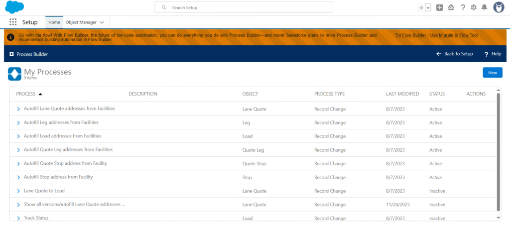This screenshot has height=232, width=510.
Task: Expand the Truck Status process row
Action: tap(18, 218)
